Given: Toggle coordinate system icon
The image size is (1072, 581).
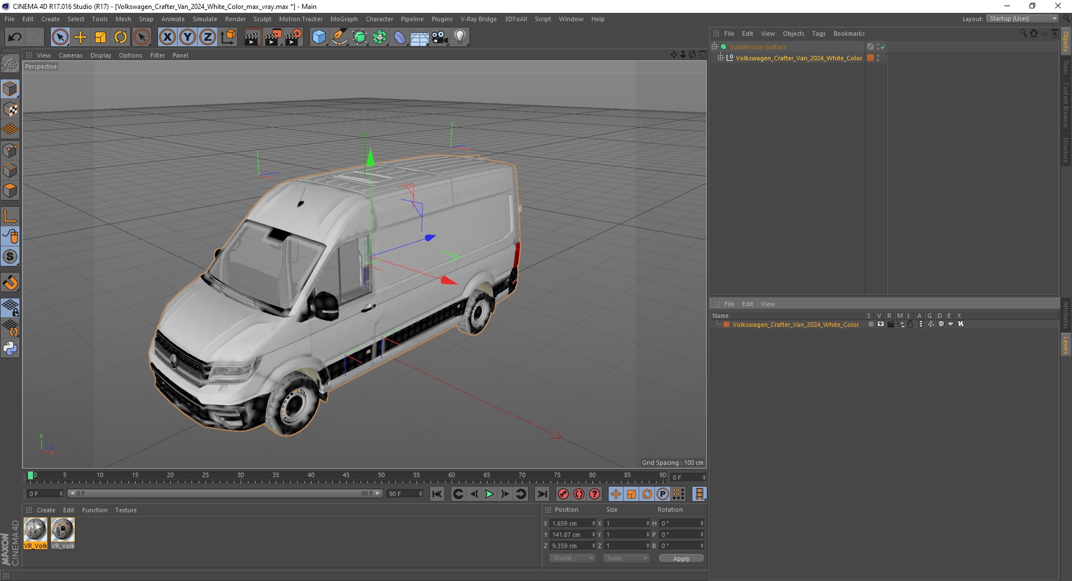Looking at the screenshot, I should click(x=228, y=37).
